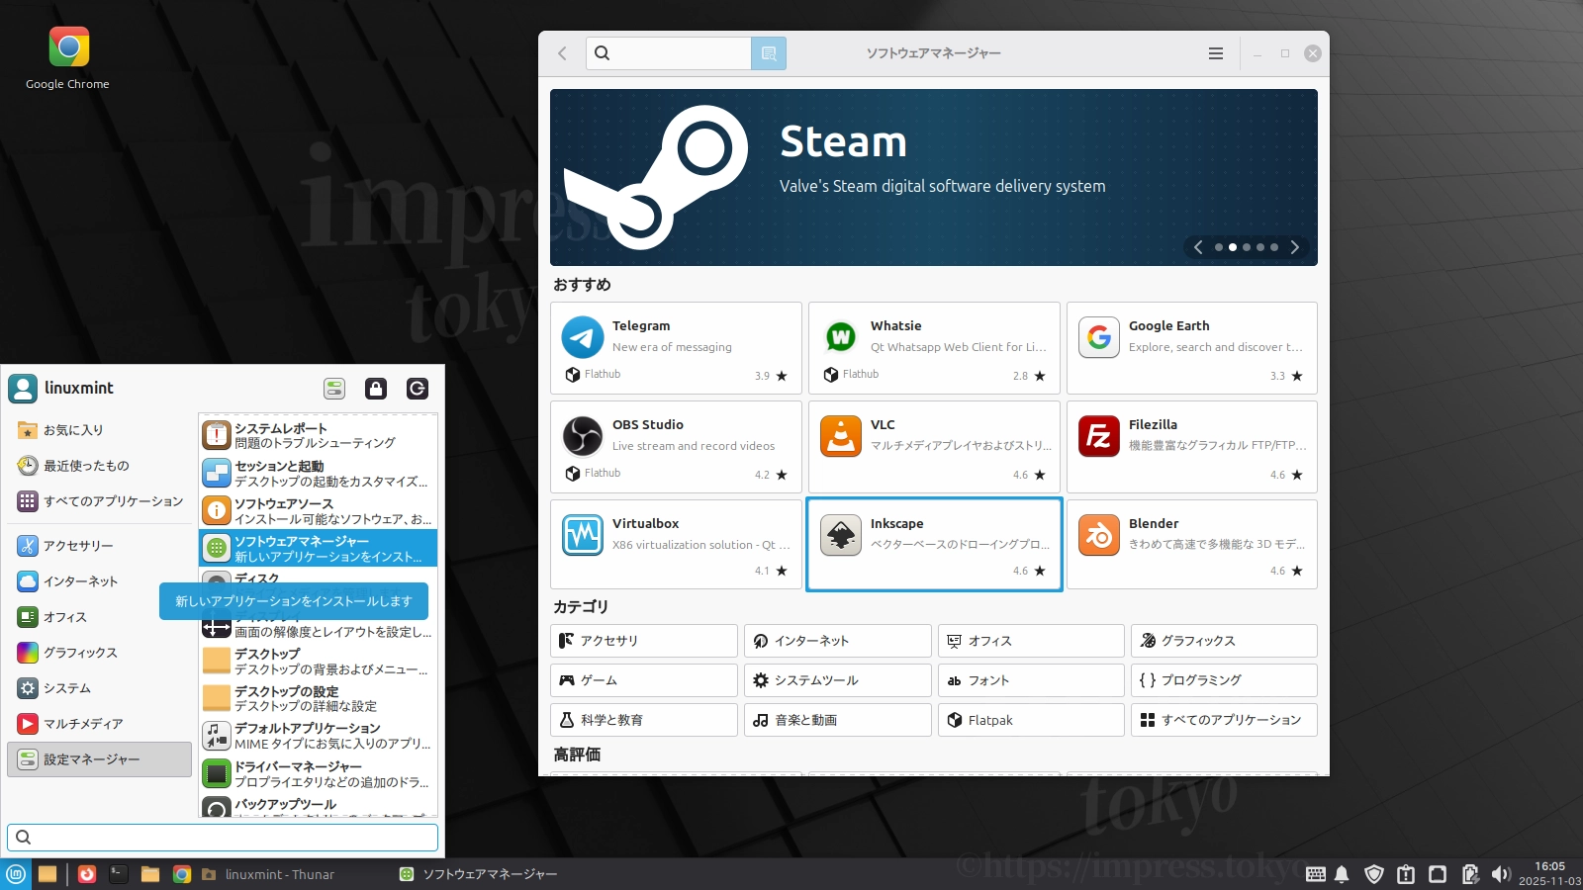
Task: Open Chrome from the taskbar launcher
Action: tap(182, 874)
